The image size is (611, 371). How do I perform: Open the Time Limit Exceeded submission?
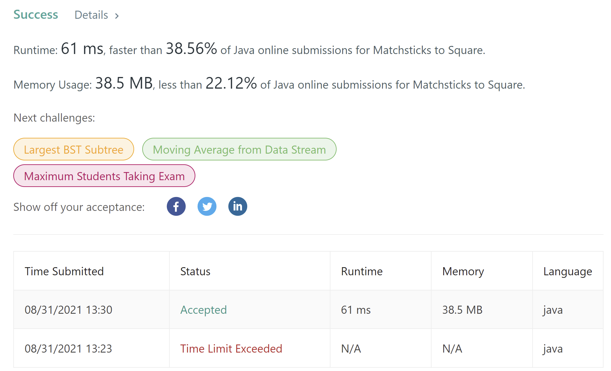[231, 349]
